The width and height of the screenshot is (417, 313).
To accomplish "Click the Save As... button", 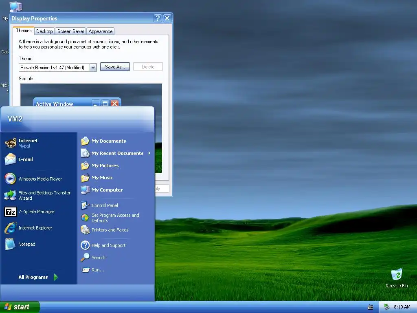I will [x=115, y=67].
